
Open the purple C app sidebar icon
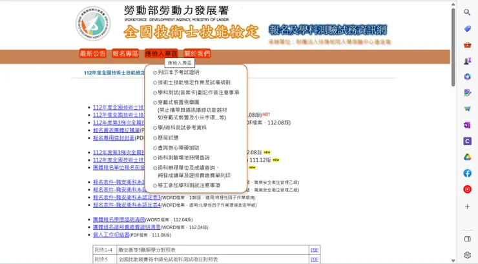pos(467,141)
